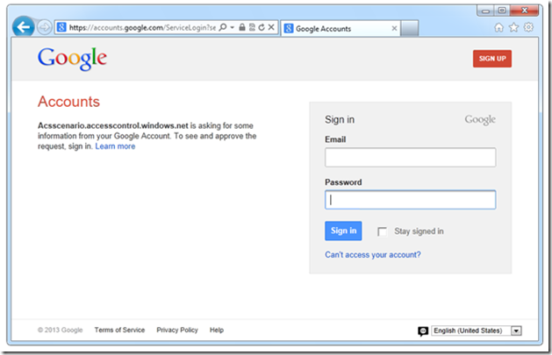Viewport: 552px width, 355px height.
Task: Open the browser Home icon
Action: pyautogui.click(x=498, y=27)
